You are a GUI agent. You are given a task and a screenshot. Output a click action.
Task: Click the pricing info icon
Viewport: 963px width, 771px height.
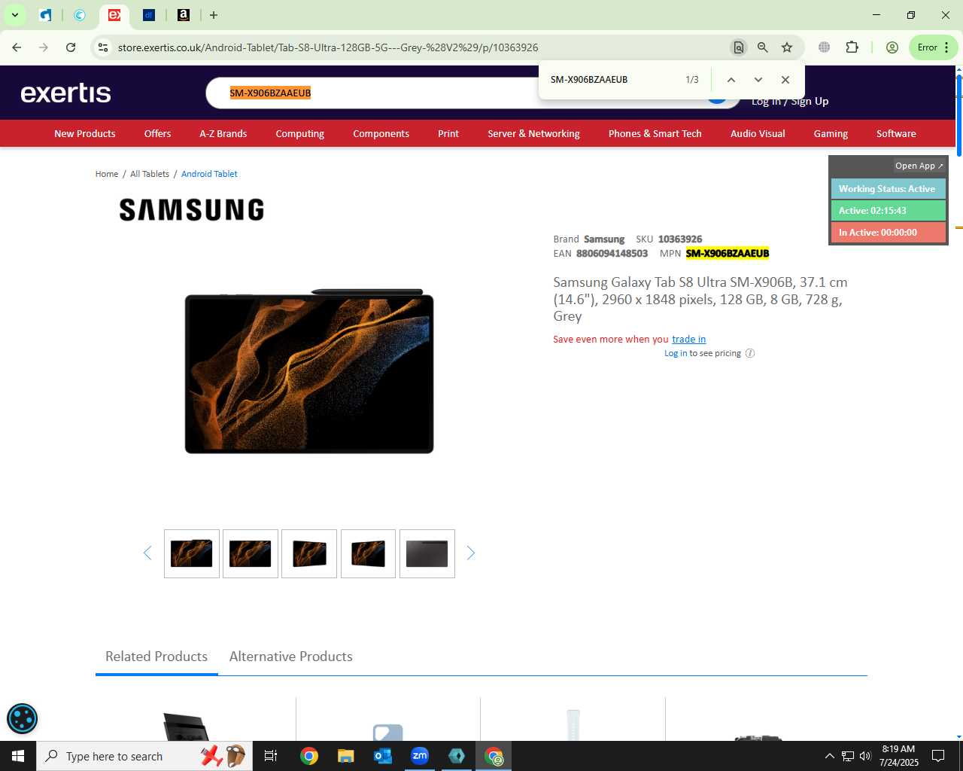[x=750, y=353]
